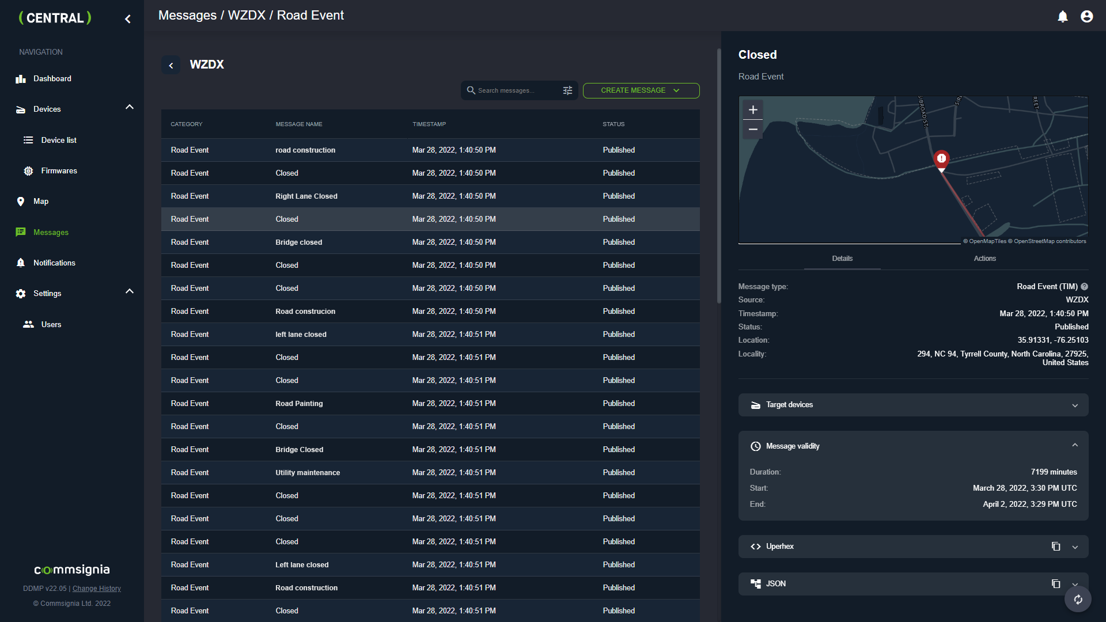Copy the JSON content to clipboard
This screenshot has width=1106, height=622.
pos(1055,584)
